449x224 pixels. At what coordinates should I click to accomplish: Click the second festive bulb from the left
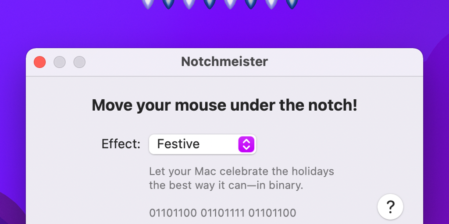click(x=168, y=3)
